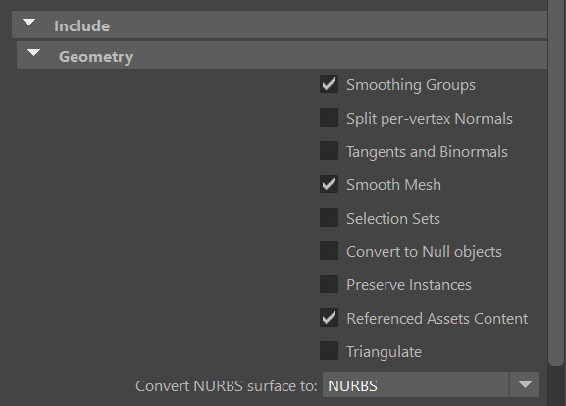Screen dimensions: 566x406
Task: Enable the Triangulate checkbox
Action: point(329,351)
